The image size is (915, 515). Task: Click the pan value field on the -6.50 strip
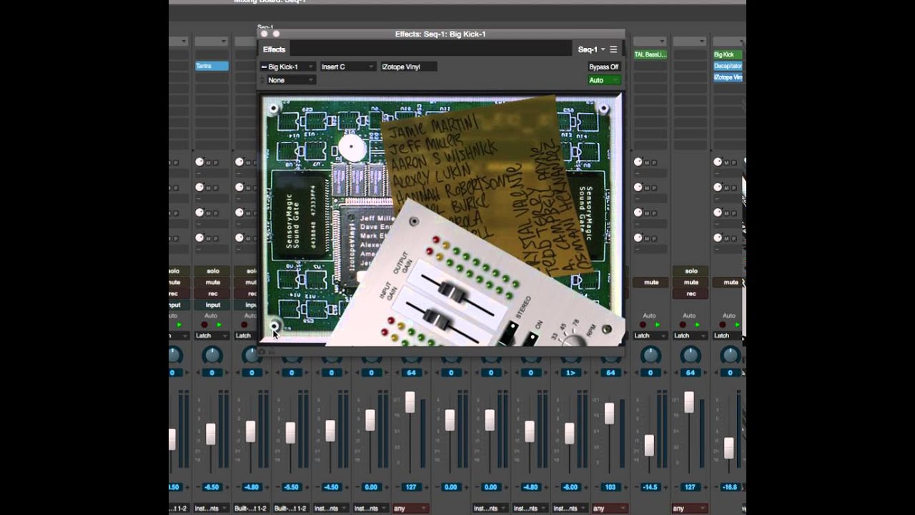pyautogui.click(x=212, y=373)
